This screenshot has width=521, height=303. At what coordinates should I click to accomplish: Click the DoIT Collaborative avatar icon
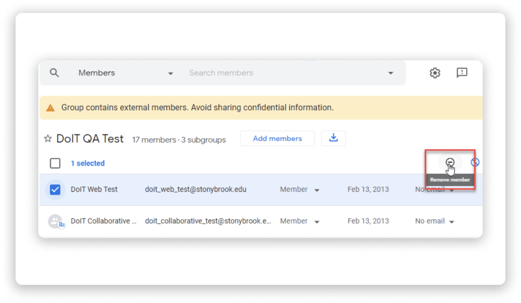point(56,221)
